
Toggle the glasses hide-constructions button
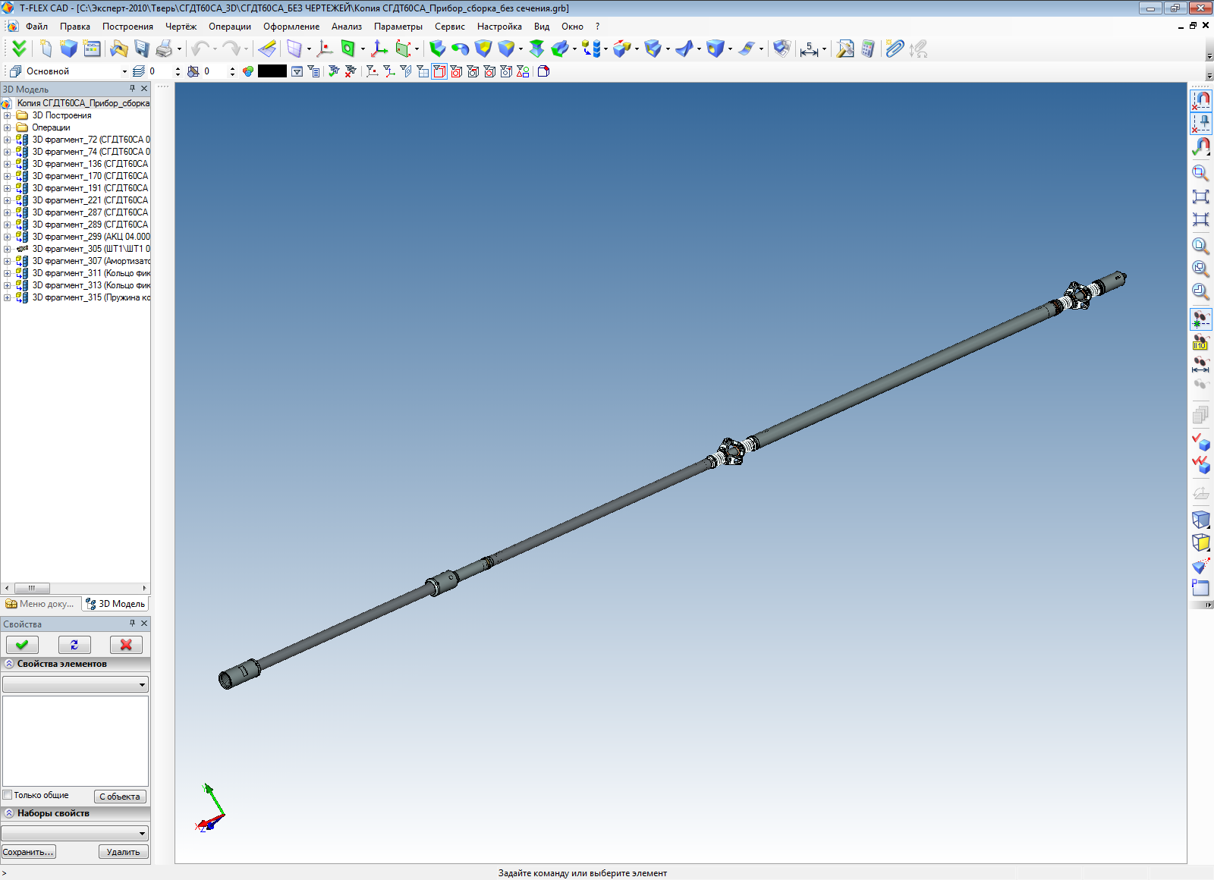click(1200, 320)
